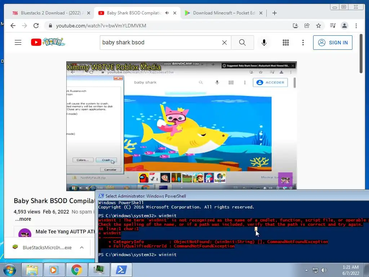Viewport: 369px width, 277px height.
Task: Open the YouTube hamburger guide menu
Action: click(18, 43)
